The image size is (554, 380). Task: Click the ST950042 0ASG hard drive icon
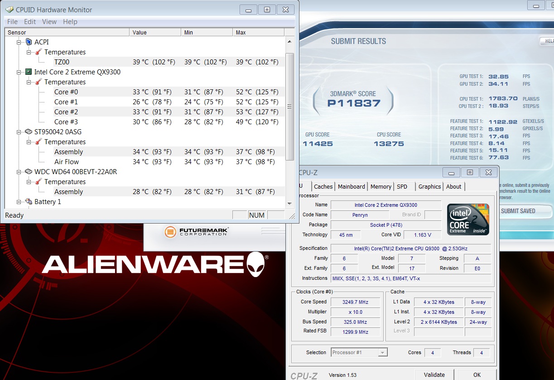29,132
